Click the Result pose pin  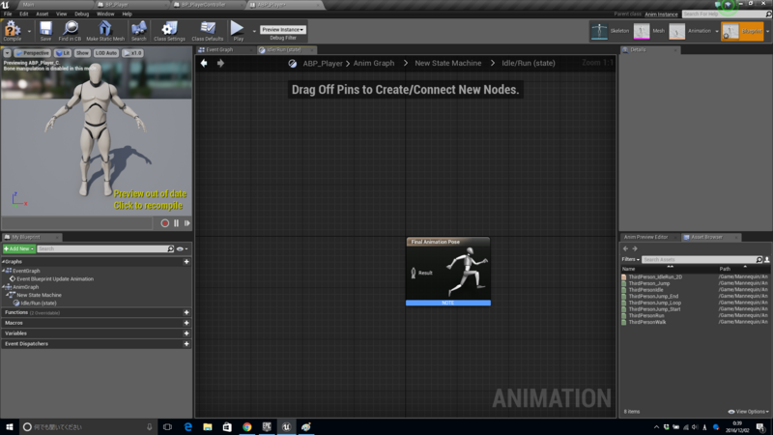click(x=414, y=273)
